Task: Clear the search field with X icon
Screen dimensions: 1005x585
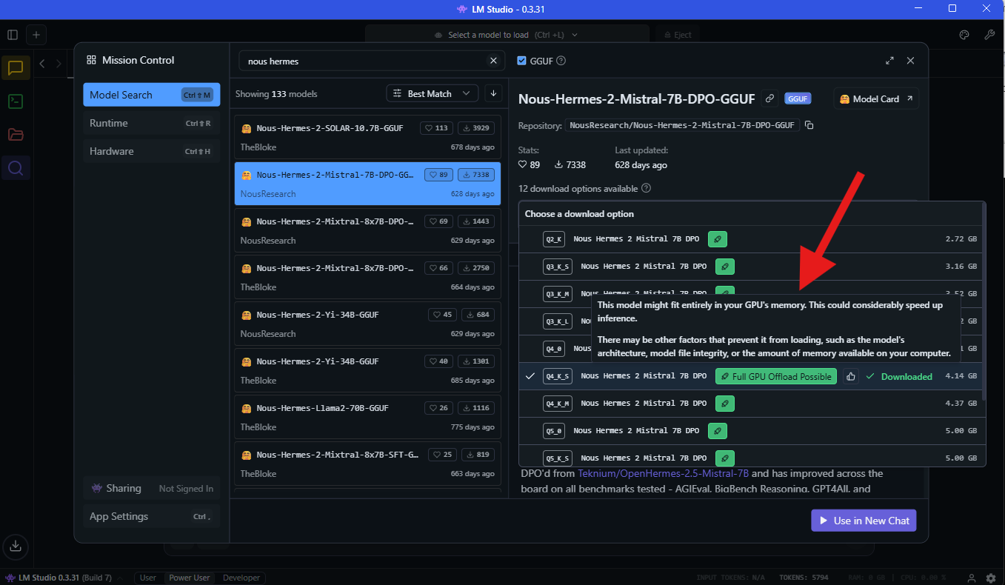Action: (493, 61)
